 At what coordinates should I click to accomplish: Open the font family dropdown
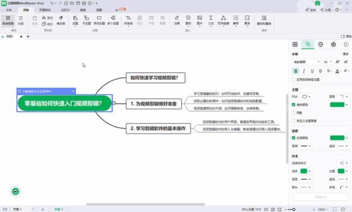[306, 62]
